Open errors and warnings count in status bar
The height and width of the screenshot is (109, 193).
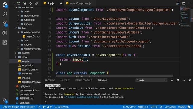click(47, 107)
